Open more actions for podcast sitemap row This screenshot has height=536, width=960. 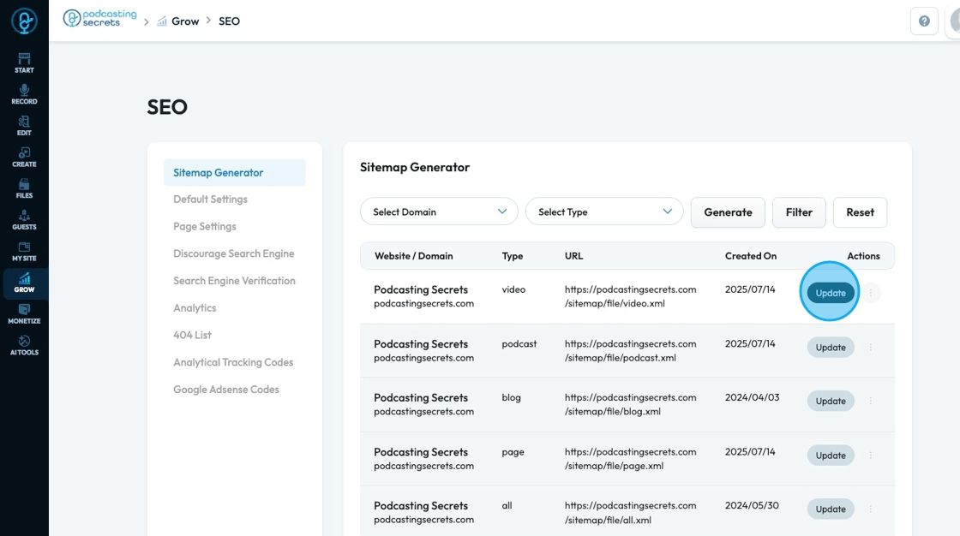click(871, 348)
